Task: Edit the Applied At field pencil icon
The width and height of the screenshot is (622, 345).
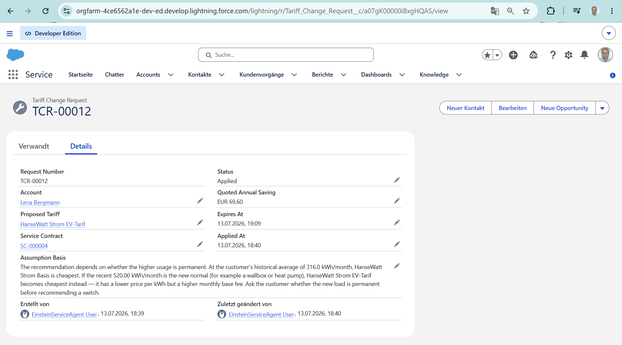Action: coord(397,244)
